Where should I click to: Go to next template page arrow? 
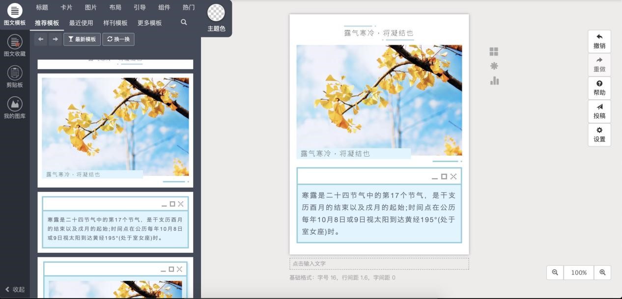tap(55, 39)
